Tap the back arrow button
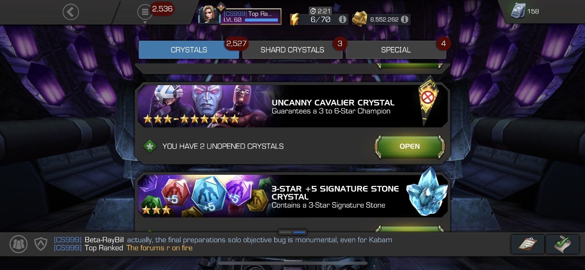The image size is (585, 270). pos(71,12)
